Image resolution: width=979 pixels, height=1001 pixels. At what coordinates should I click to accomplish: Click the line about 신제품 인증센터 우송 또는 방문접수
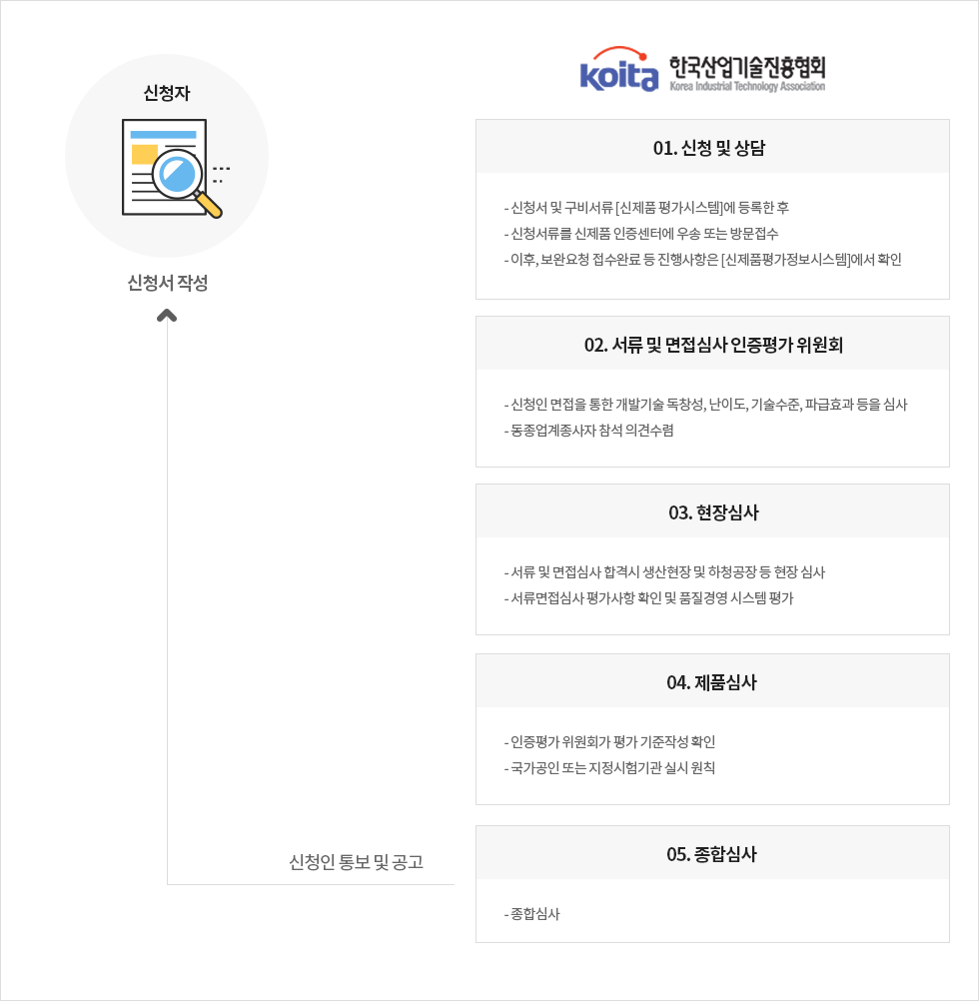[641, 234]
